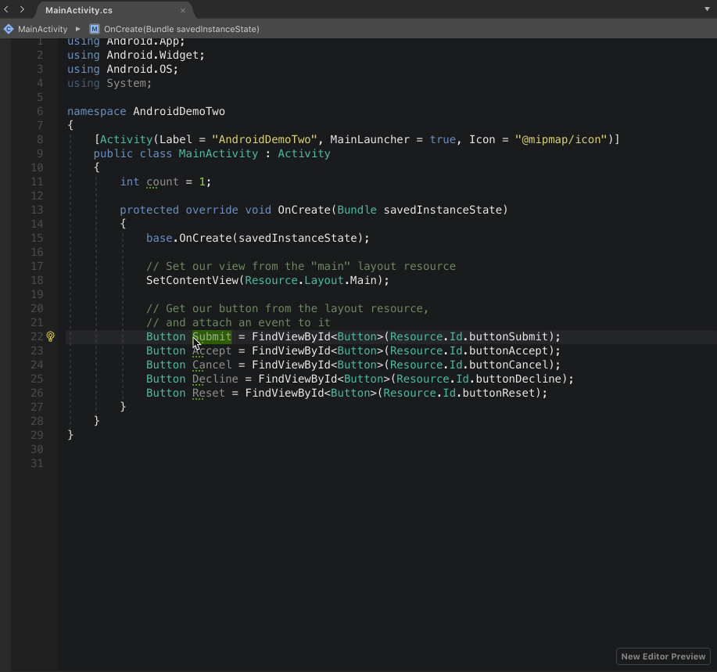Close the MainActivity.cs tab

click(x=183, y=10)
